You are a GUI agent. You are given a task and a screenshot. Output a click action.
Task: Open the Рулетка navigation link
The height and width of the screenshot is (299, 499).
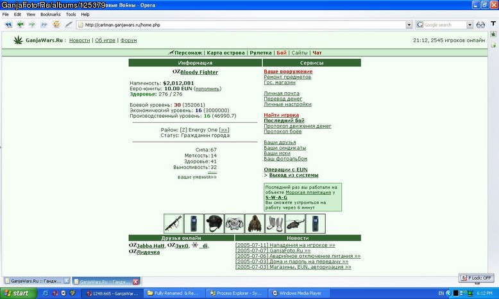[260, 53]
